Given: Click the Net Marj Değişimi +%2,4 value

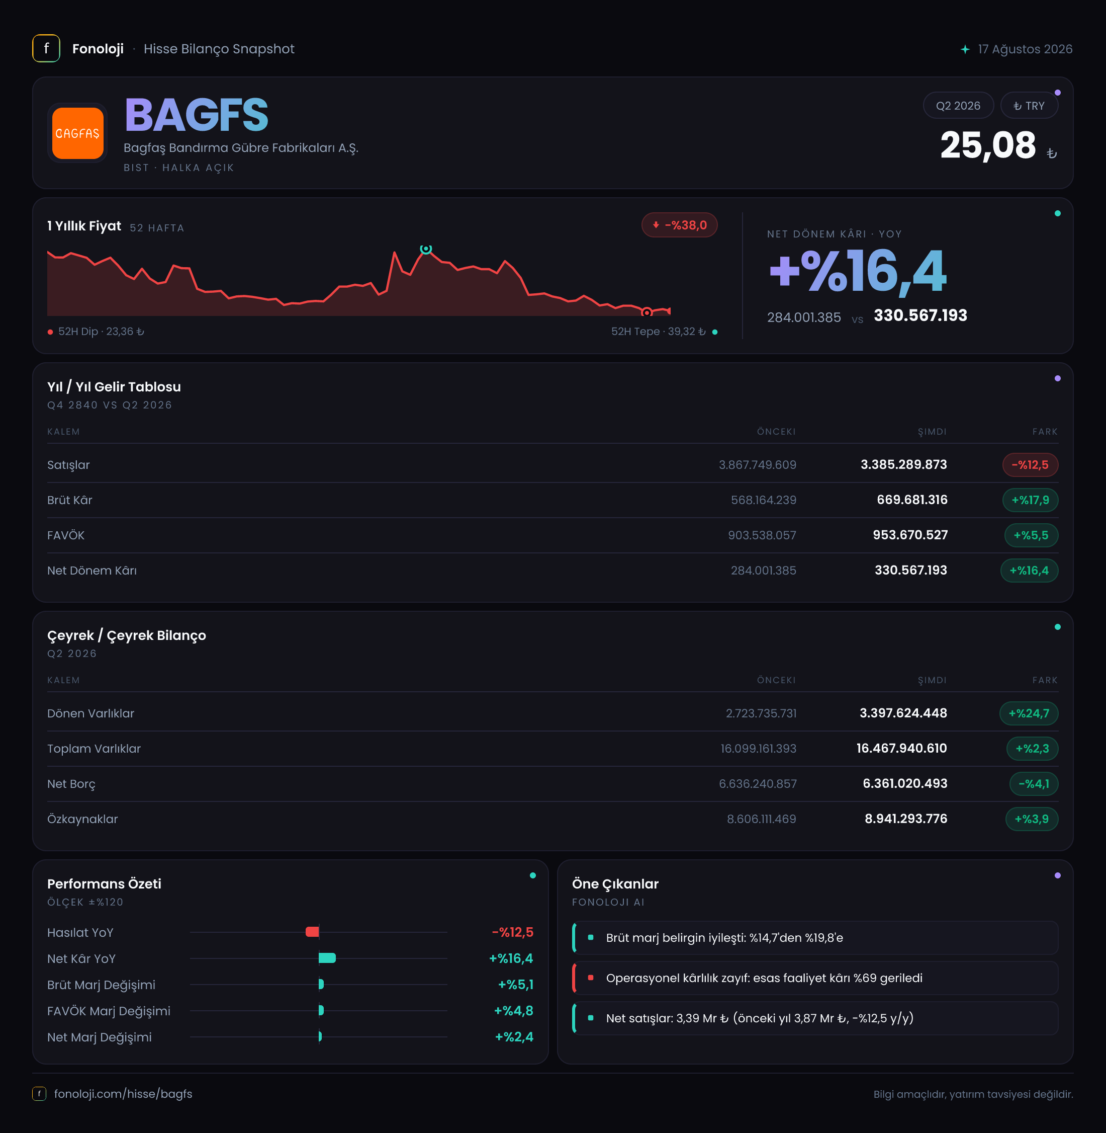Looking at the screenshot, I should [513, 1037].
